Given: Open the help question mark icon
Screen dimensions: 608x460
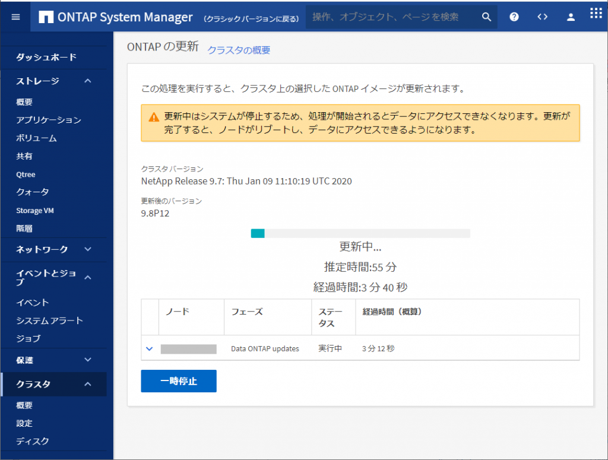Looking at the screenshot, I should (514, 17).
